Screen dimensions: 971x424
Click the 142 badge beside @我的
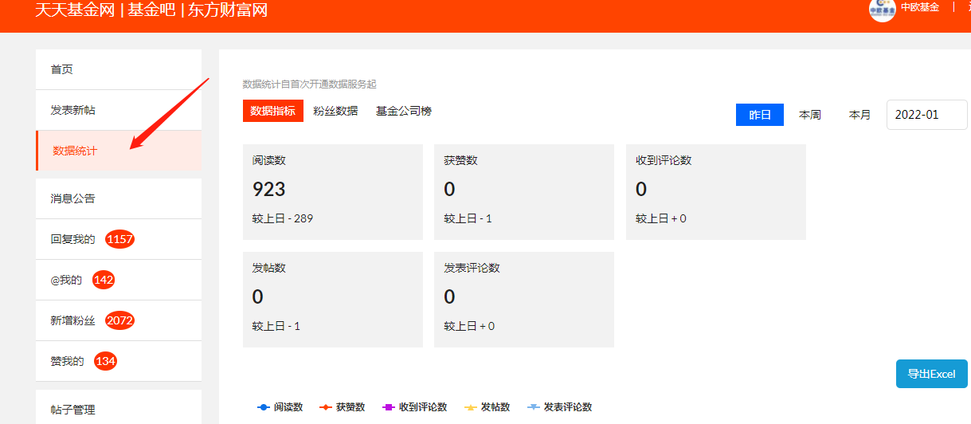pos(104,280)
